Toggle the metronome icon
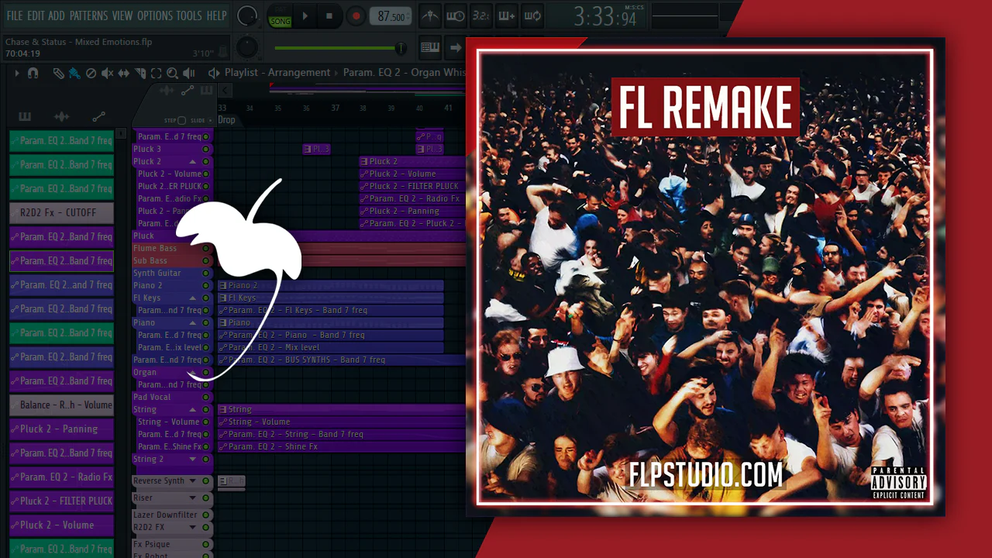Image resolution: width=992 pixels, height=558 pixels. (x=429, y=15)
